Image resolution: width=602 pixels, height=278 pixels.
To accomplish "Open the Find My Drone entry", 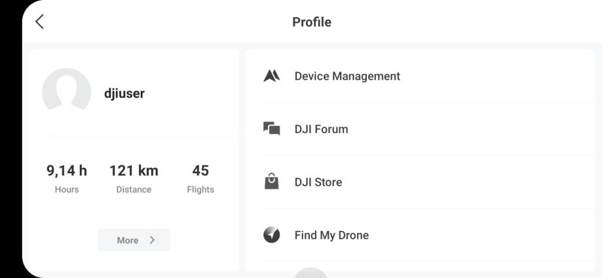I will tap(331, 235).
